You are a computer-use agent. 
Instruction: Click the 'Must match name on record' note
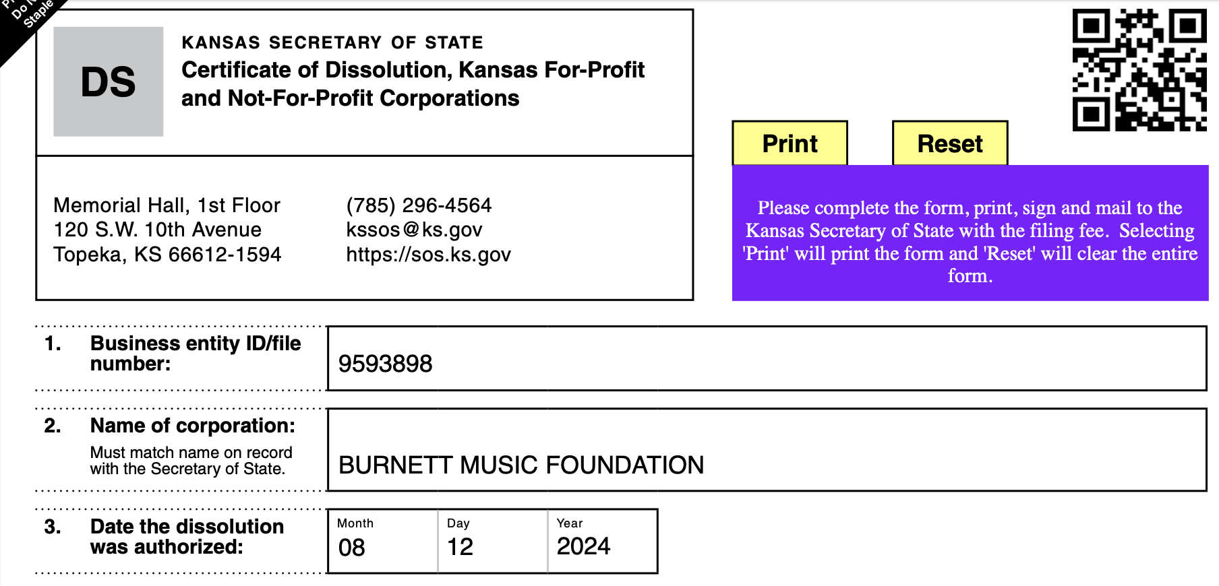[x=191, y=461]
